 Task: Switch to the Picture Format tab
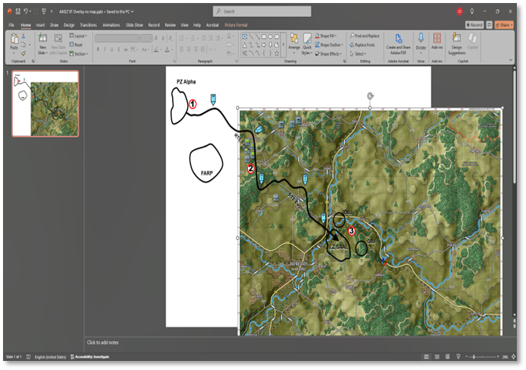(236, 25)
